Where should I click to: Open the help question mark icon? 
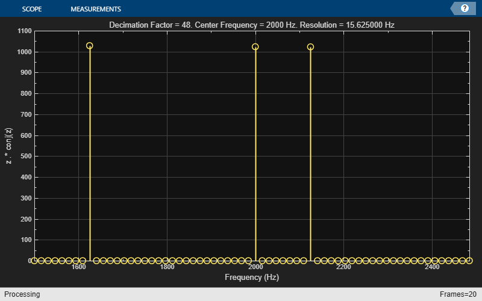pyautogui.click(x=465, y=8)
